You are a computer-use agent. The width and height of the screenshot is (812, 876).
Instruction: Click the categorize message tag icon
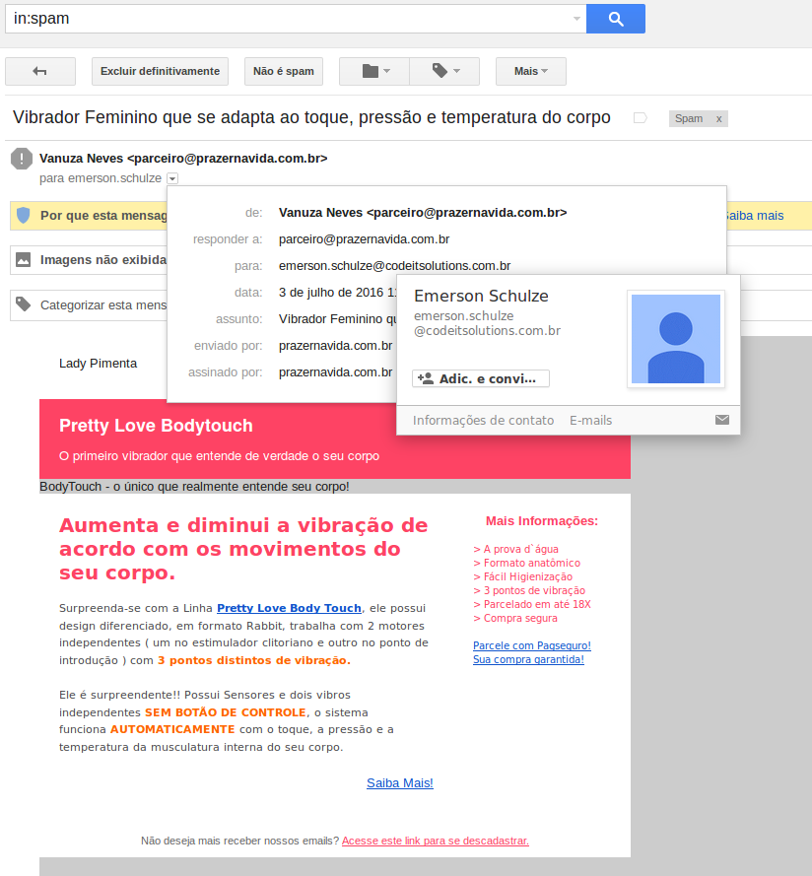tap(24, 304)
